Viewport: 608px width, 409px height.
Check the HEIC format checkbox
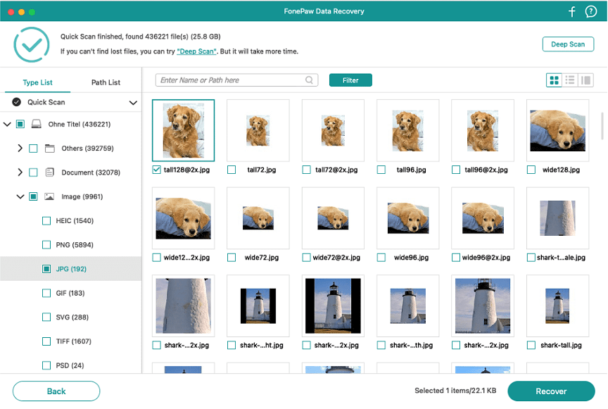tap(46, 221)
